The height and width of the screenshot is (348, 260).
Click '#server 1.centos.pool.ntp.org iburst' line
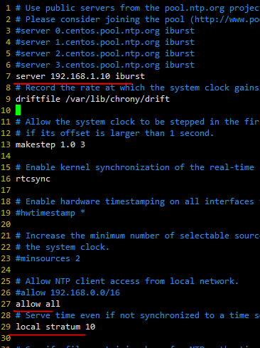(105, 42)
